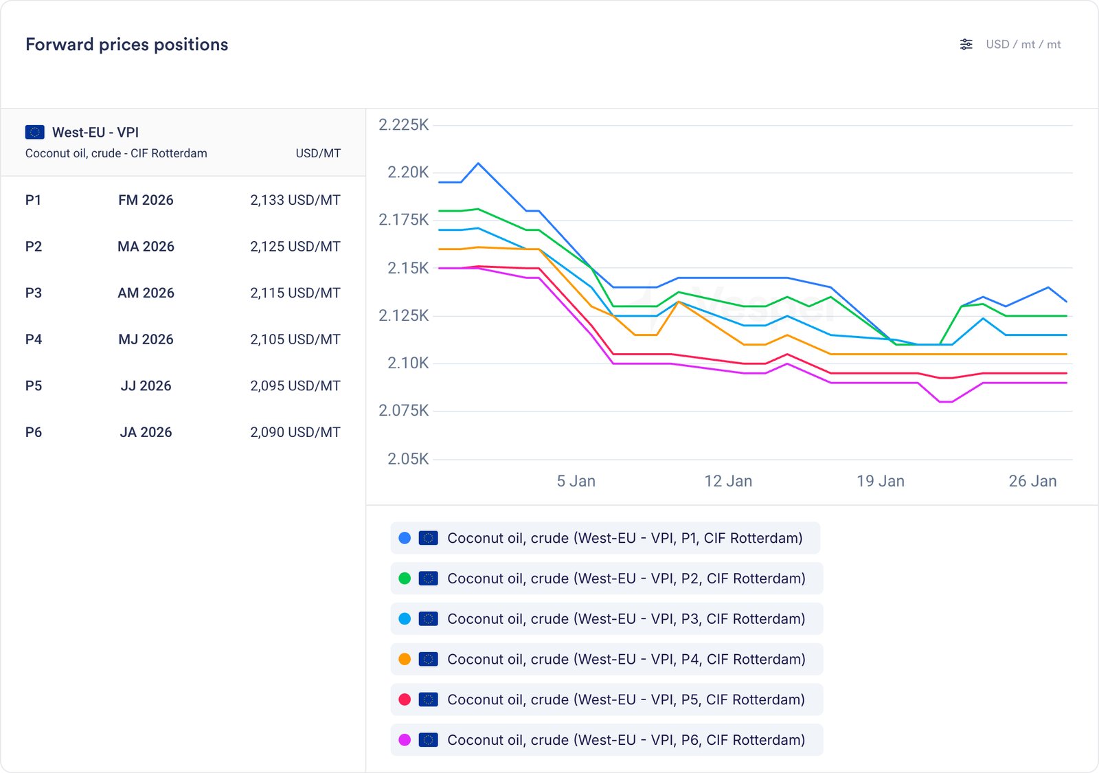Click the EU flag in P4 legend
Viewport: 1099px width, 773px height.
tap(428, 660)
